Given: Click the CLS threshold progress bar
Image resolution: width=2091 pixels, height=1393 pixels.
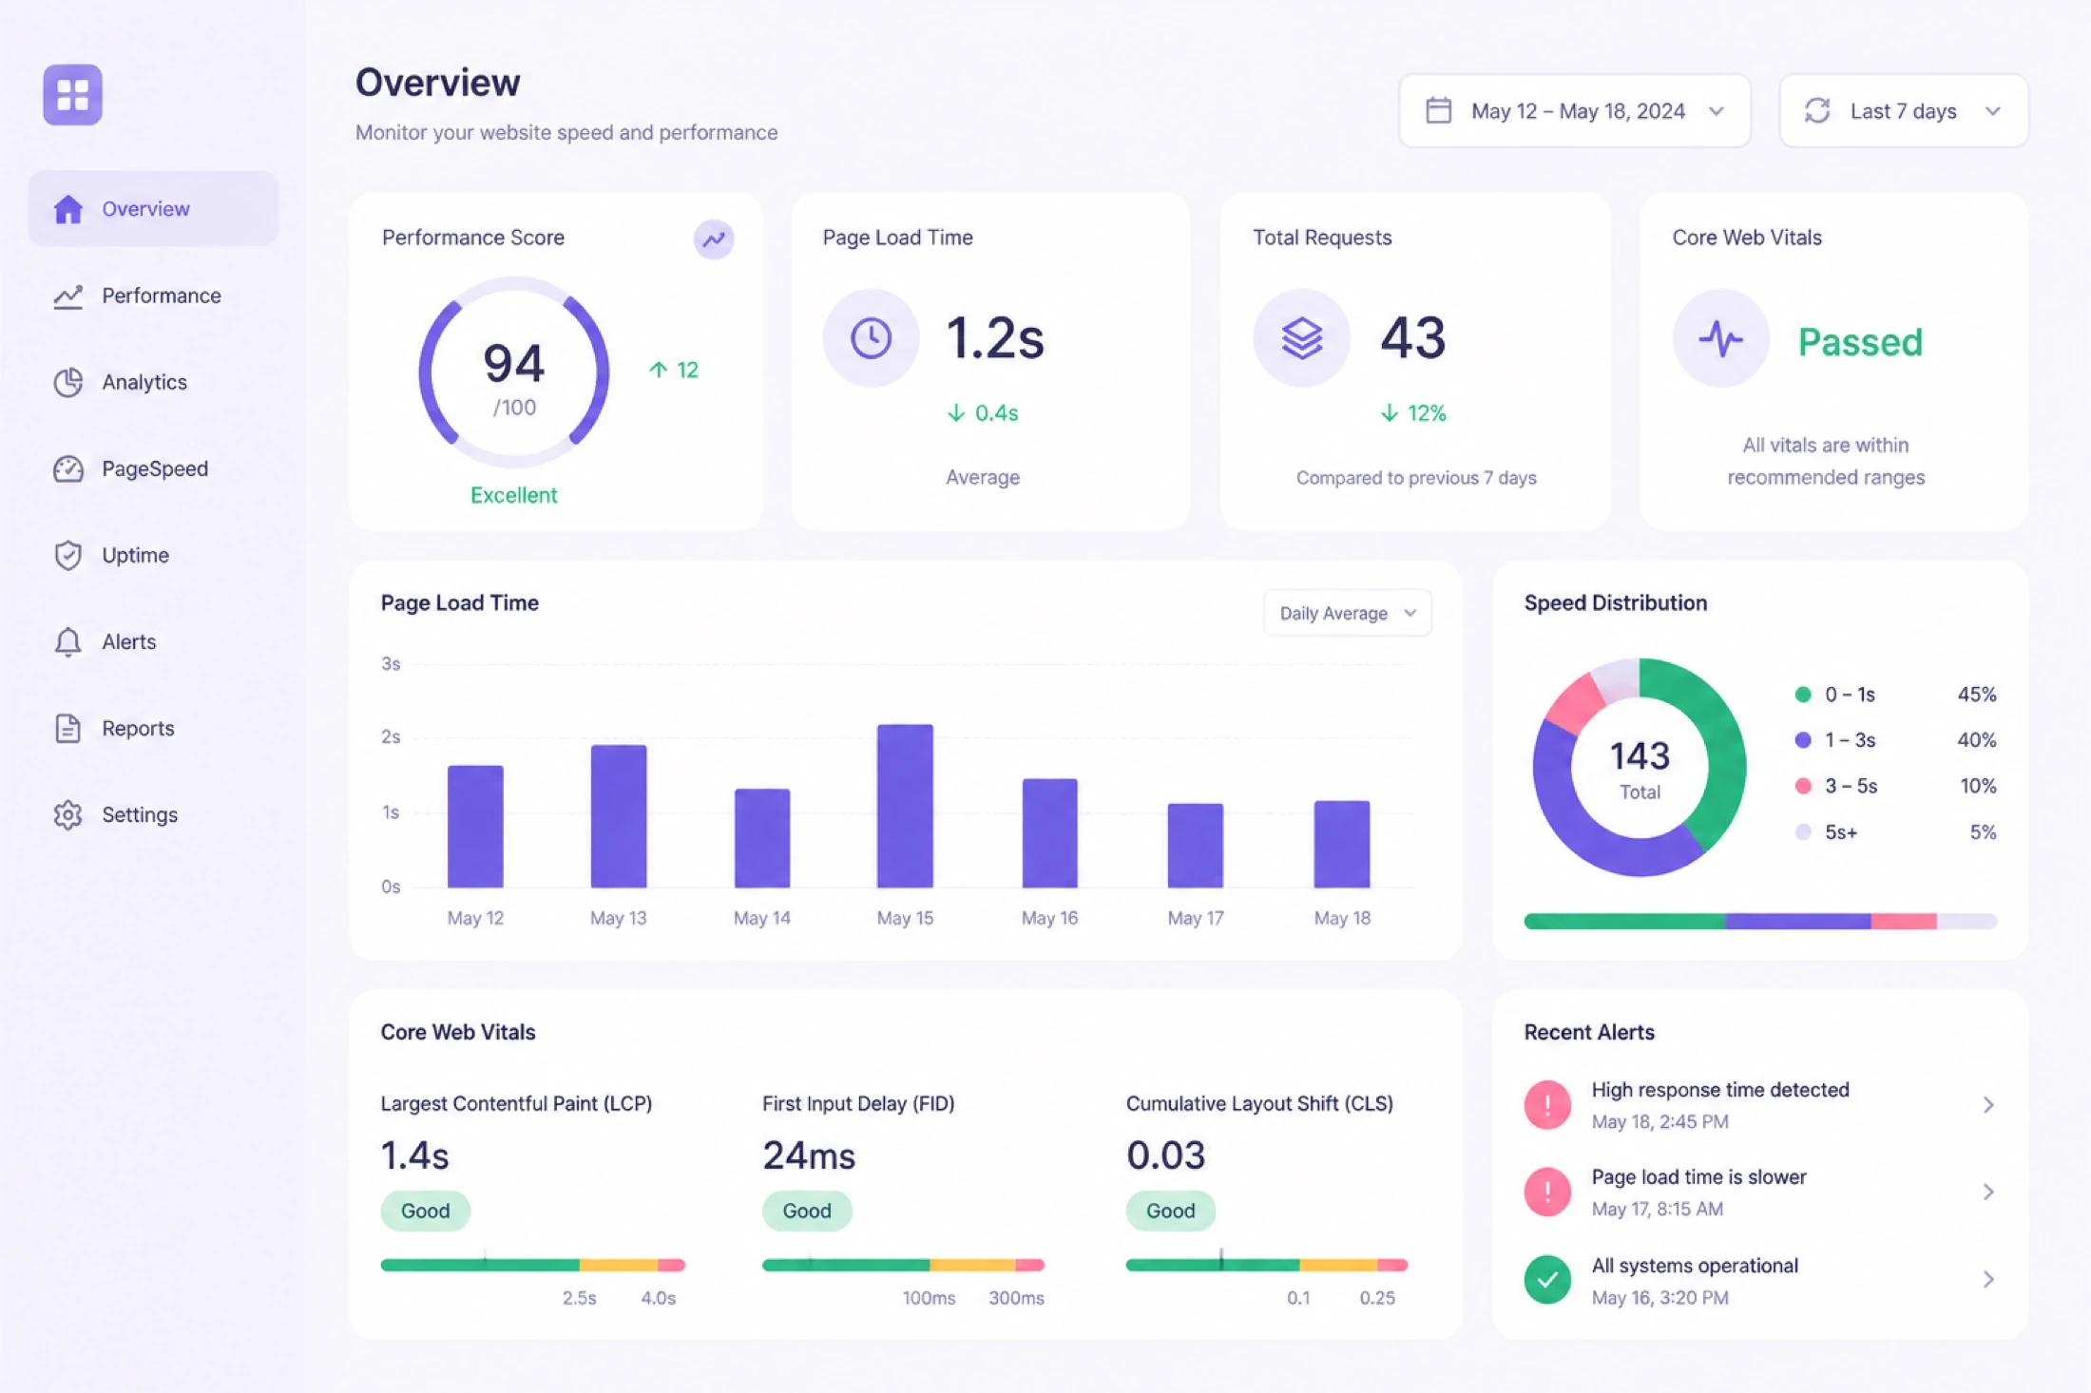Looking at the screenshot, I should [1267, 1265].
